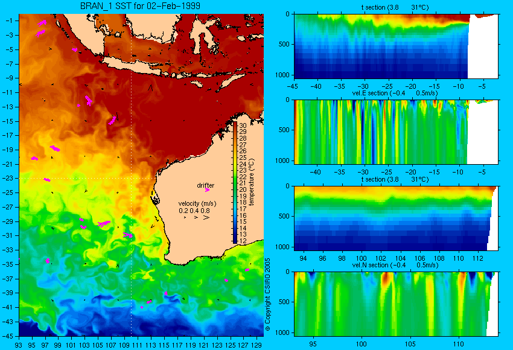513x350 pixels.
Task: Open the temperature section plot with the -45 to -5 axis
Action: (x=396, y=46)
